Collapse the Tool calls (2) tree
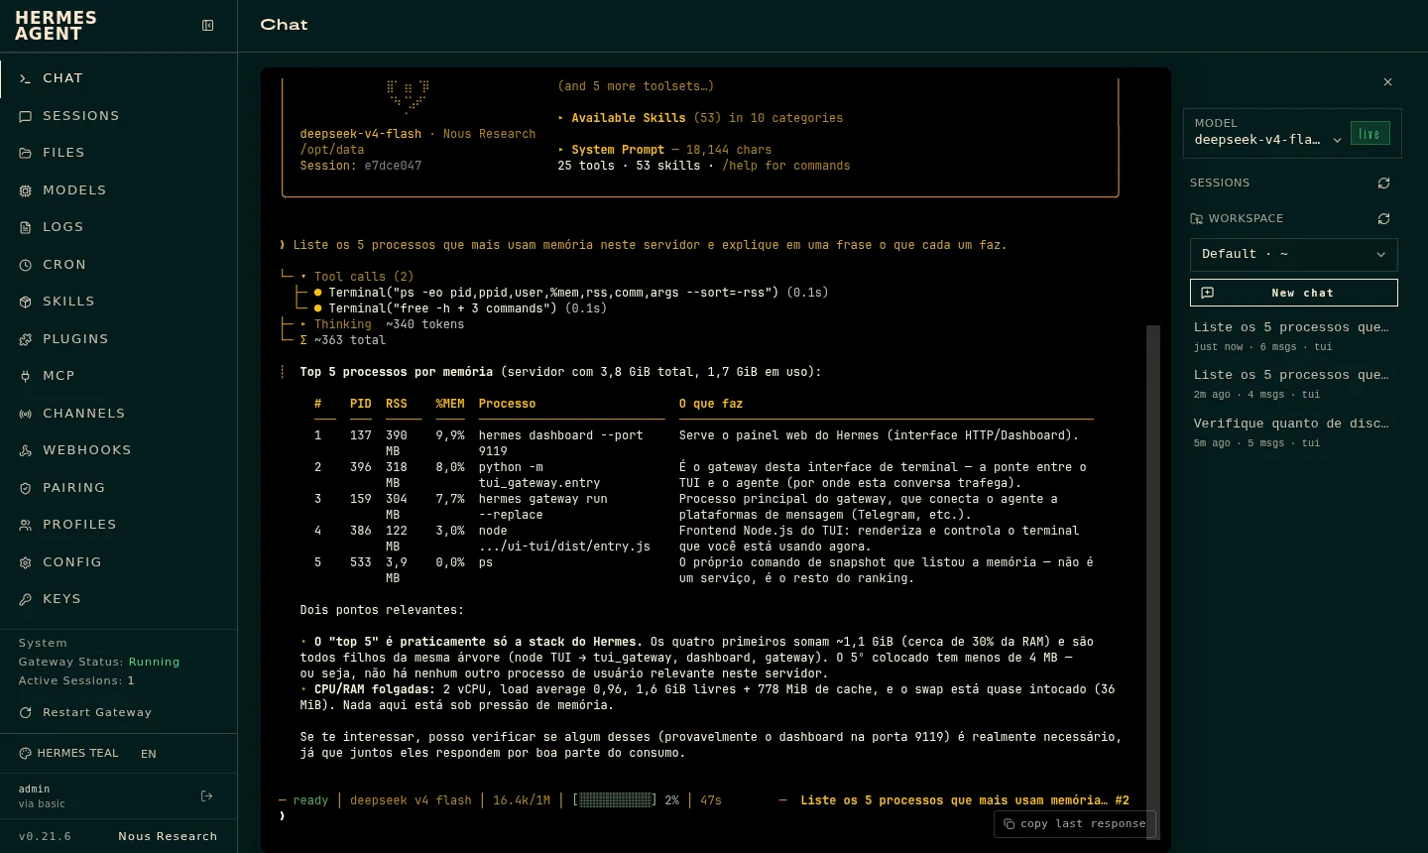 357,277
